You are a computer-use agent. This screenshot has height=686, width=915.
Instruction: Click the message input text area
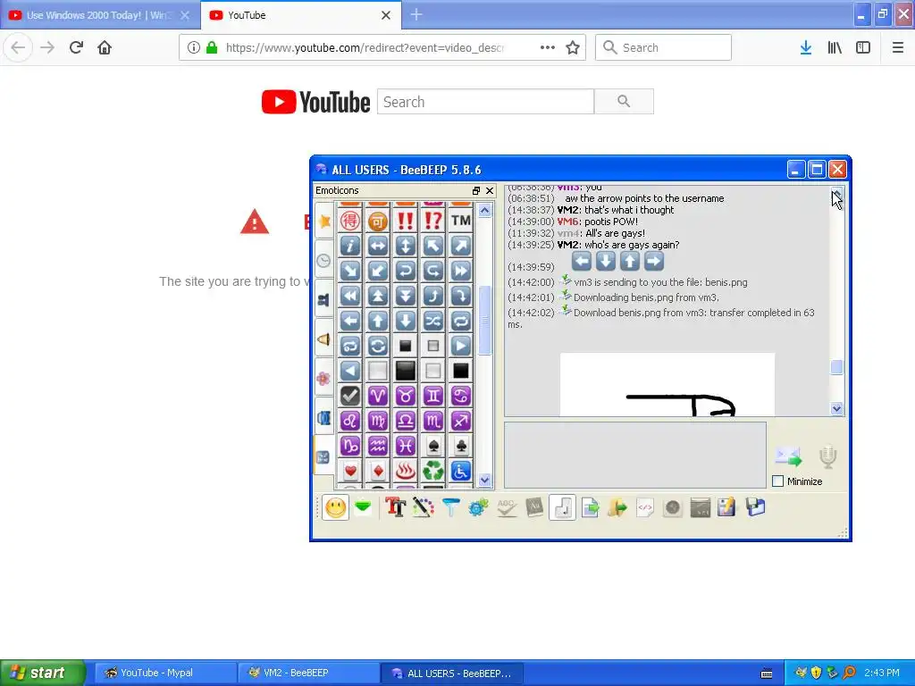point(635,455)
